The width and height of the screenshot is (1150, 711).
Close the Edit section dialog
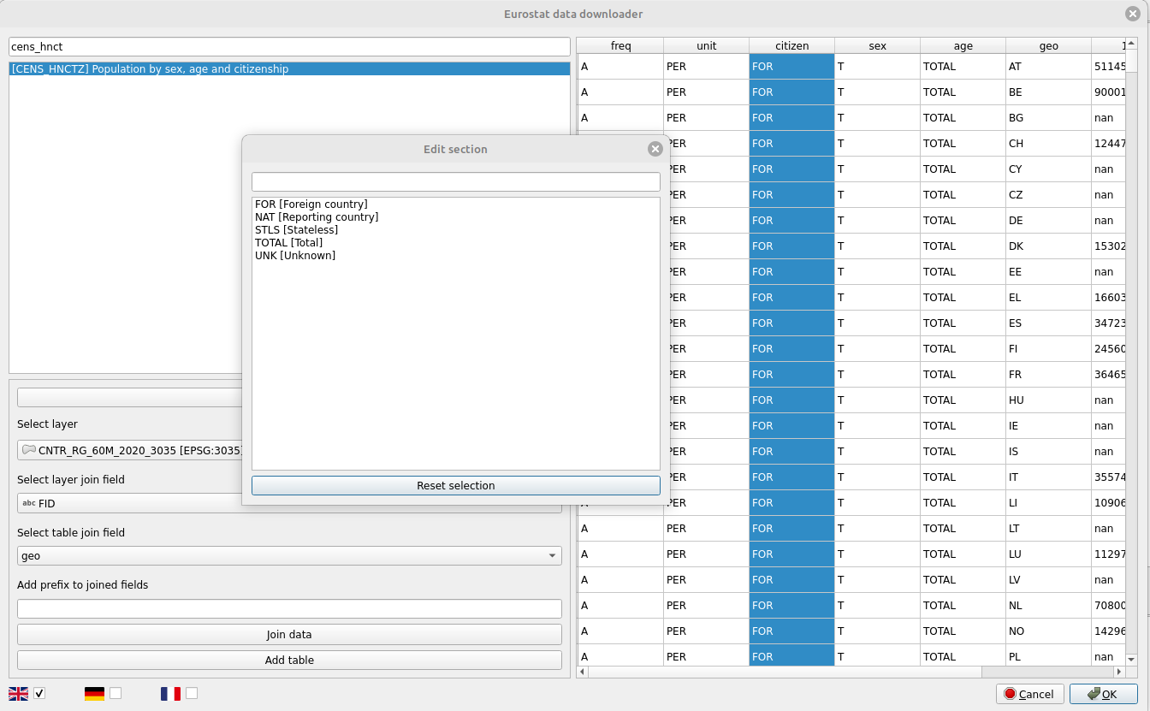pyautogui.click(x=655, y=149)
